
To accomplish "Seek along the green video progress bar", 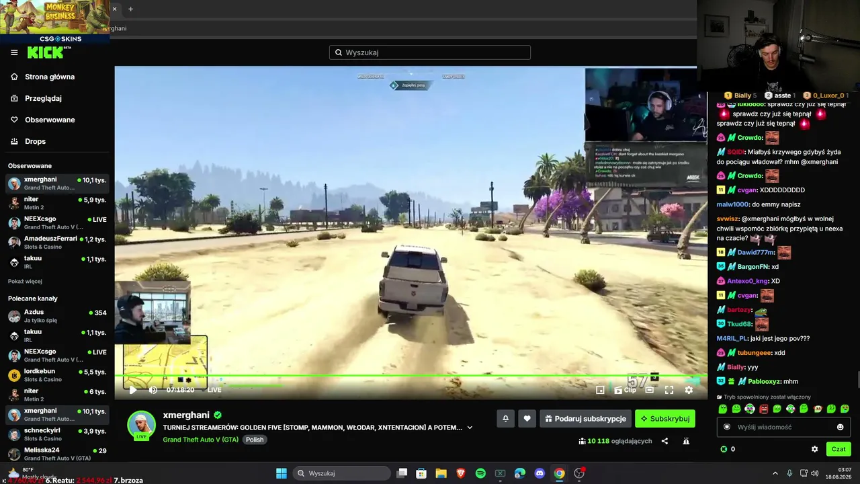I will point(410,376).
